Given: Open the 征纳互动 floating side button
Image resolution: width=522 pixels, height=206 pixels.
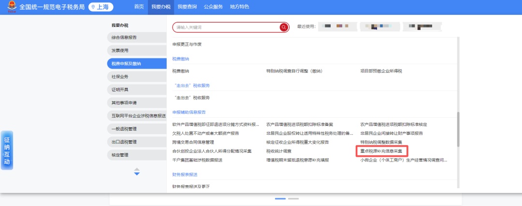Looking at the screenshot, I should (7, 150).
